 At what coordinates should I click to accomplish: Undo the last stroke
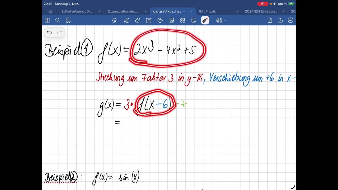(x=49, y=32)
